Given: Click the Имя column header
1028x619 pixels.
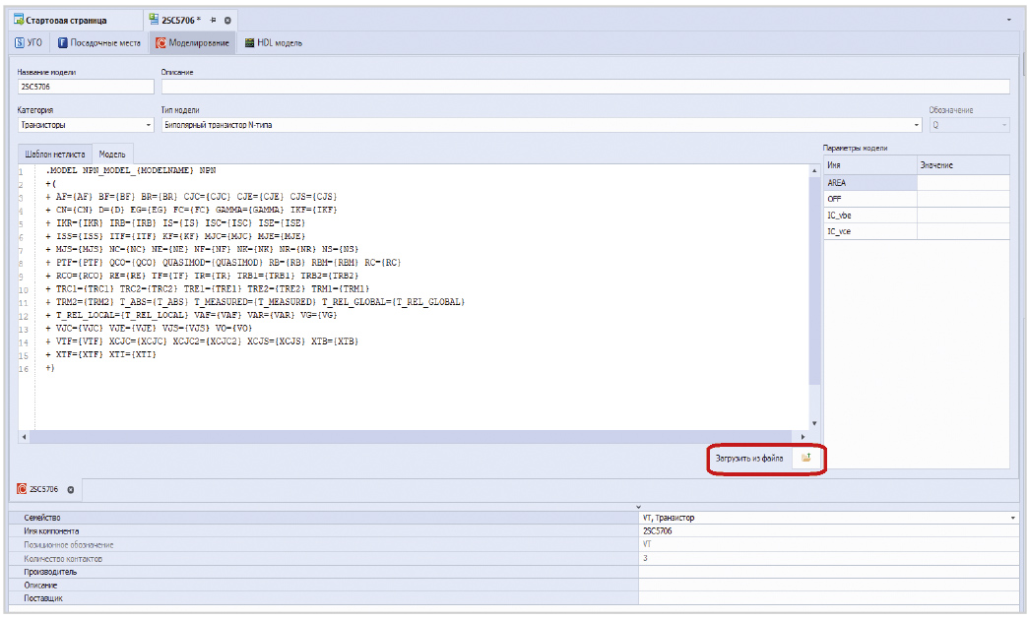Looking at the screenshot, I should (870, 165).
